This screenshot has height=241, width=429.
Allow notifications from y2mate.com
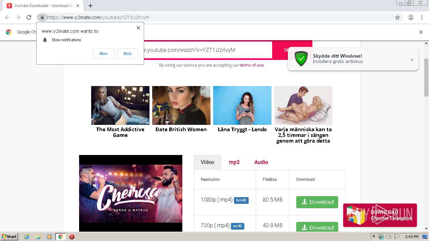pos(103,54)
